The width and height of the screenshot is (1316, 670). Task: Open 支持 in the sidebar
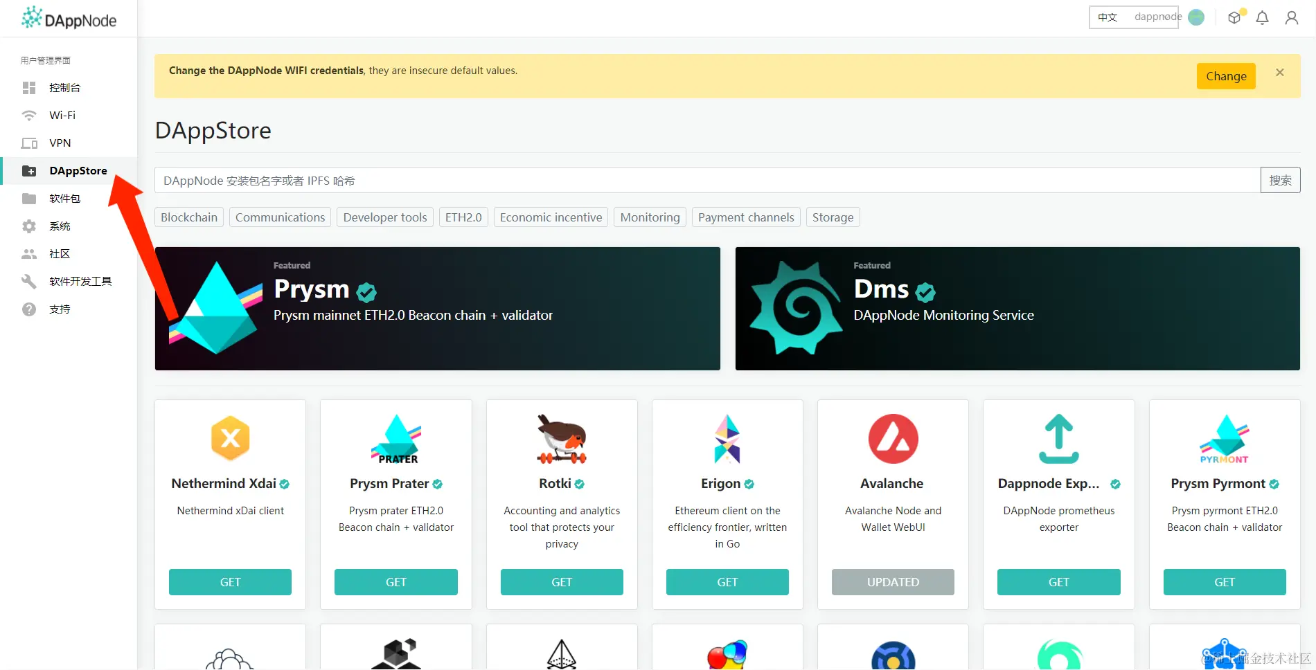click(69, 309)
